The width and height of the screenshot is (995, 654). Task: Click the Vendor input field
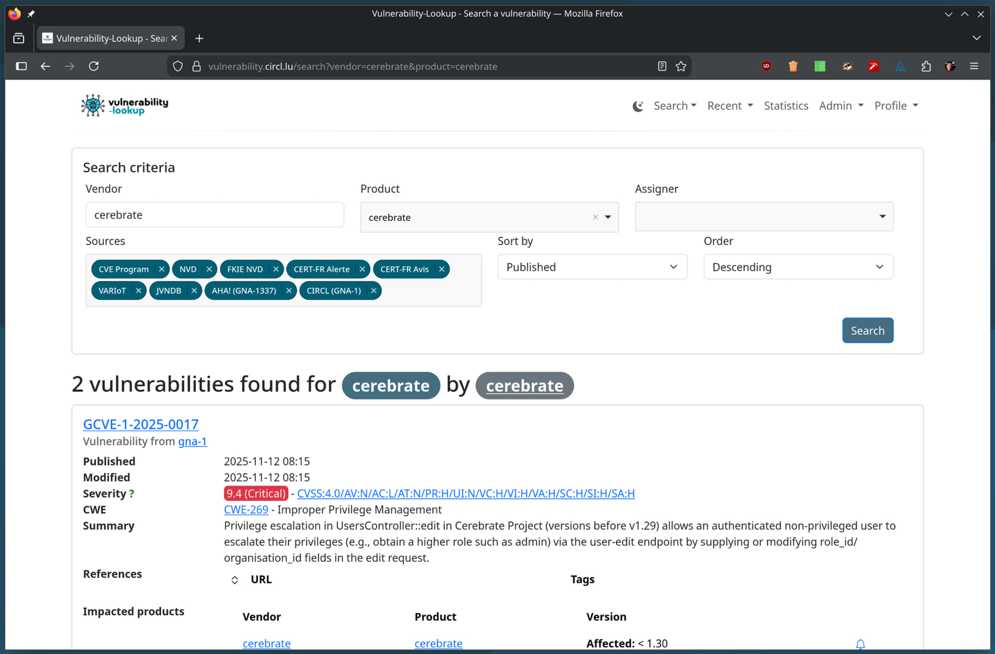tap(215, 215)
